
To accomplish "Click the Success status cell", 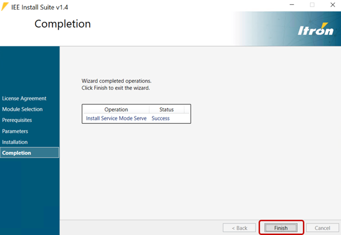I will (x=161, y=118).
